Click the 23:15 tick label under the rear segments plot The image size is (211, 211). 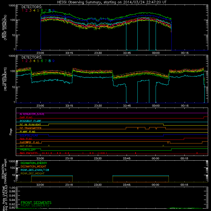click(x=69, y=106)
